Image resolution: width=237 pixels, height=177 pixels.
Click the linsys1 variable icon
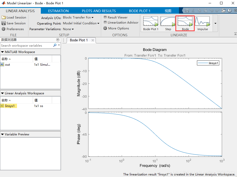pos(2,106)
